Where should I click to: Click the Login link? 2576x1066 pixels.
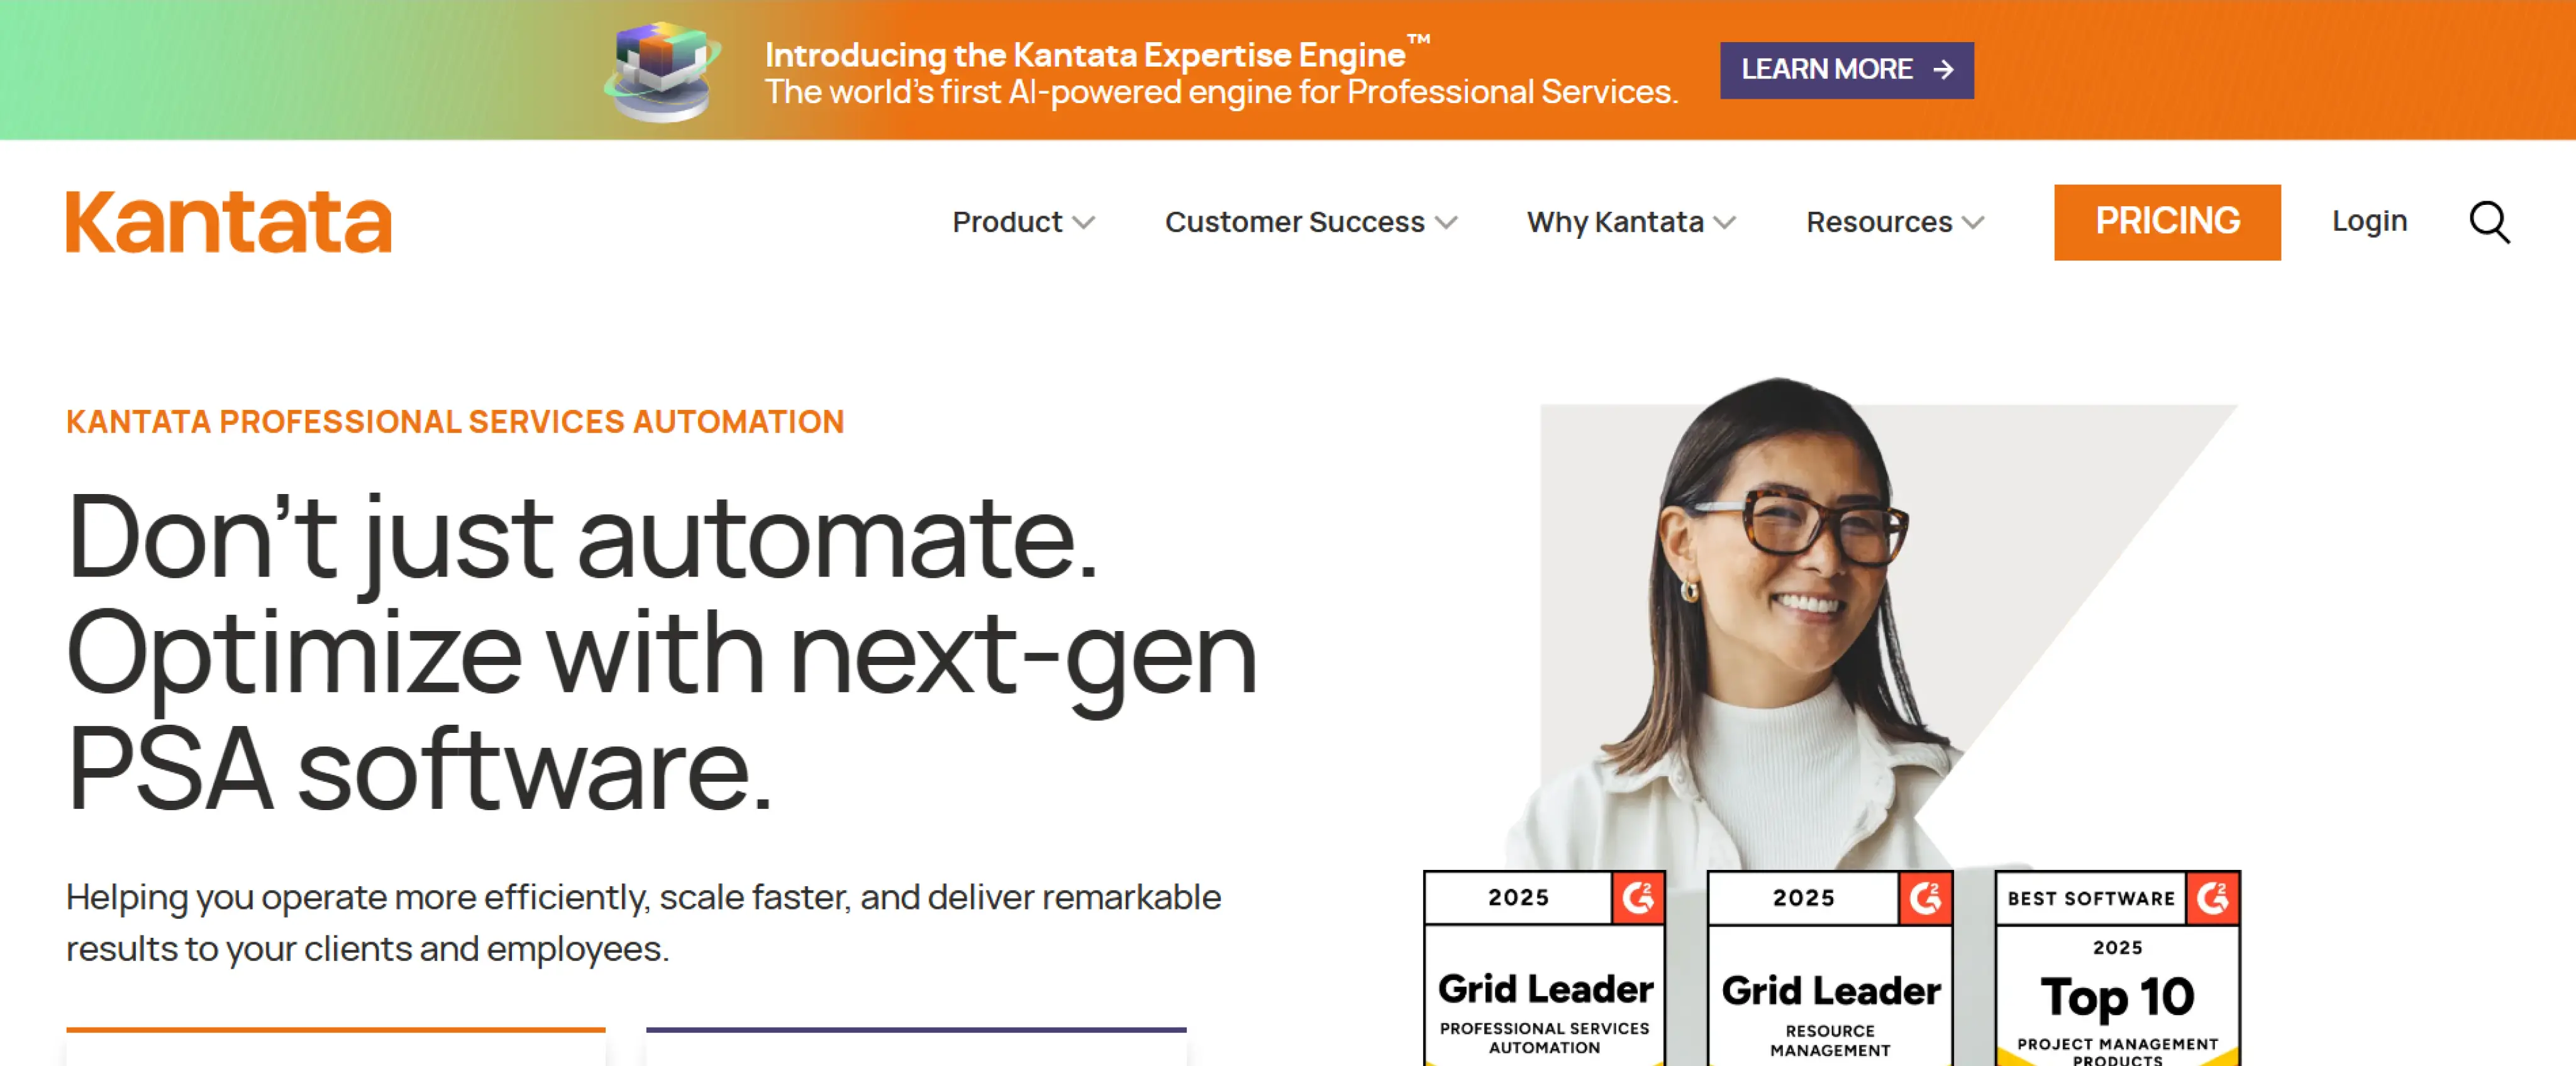tap(2368, 221)
